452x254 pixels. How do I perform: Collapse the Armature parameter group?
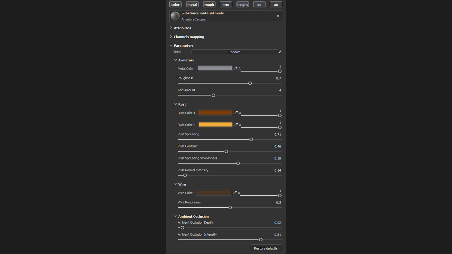175,60
